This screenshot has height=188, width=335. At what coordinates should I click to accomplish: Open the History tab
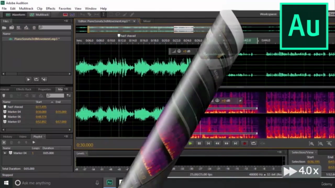pyautogui.click(x=7, y=137)
